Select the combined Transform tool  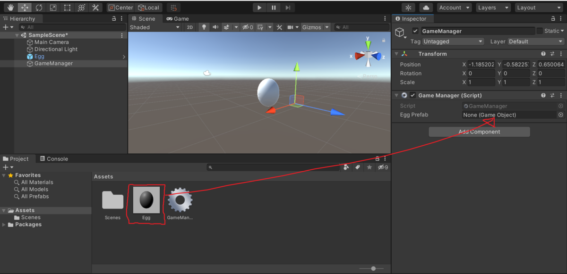pyautogui.click(x=81, y=8)
